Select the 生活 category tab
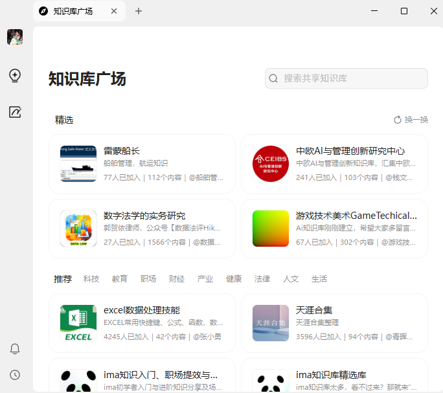 tap(319, 279)
